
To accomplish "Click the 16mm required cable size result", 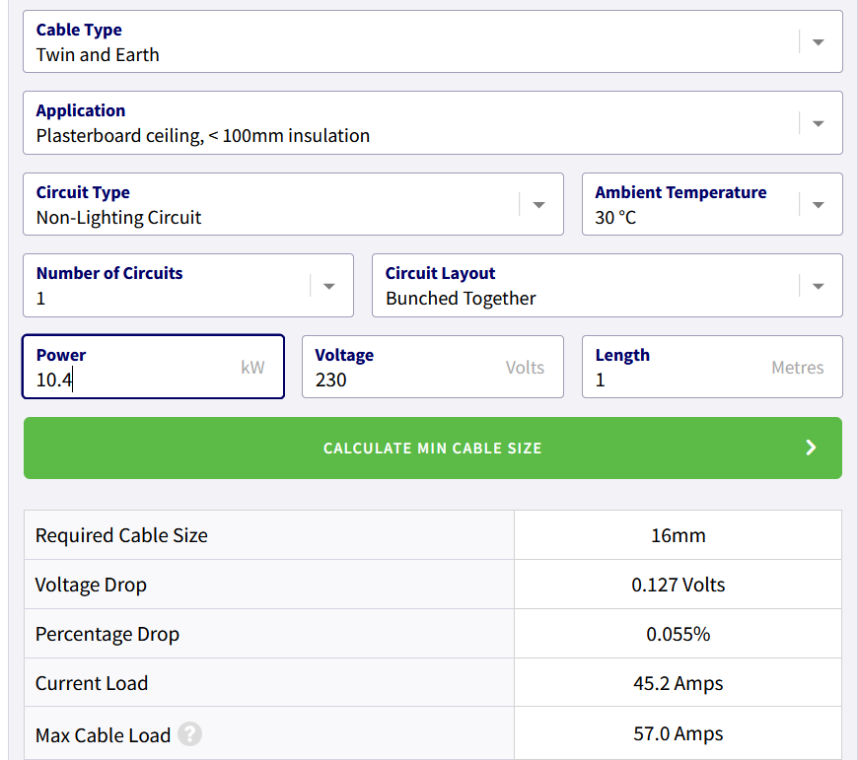I will tap(678, 535).
